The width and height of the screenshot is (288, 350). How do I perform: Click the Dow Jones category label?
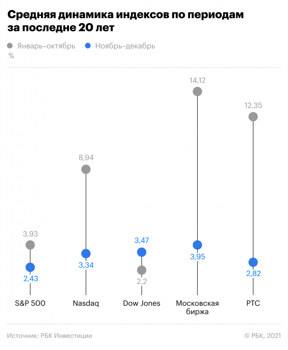142,303
